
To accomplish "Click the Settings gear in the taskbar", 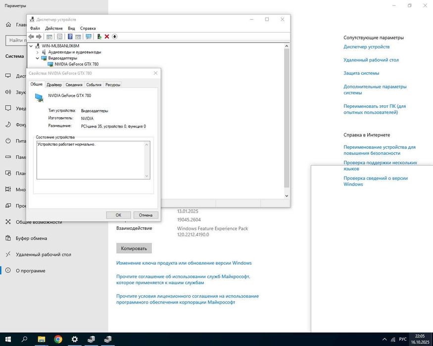I will point(75,339).
